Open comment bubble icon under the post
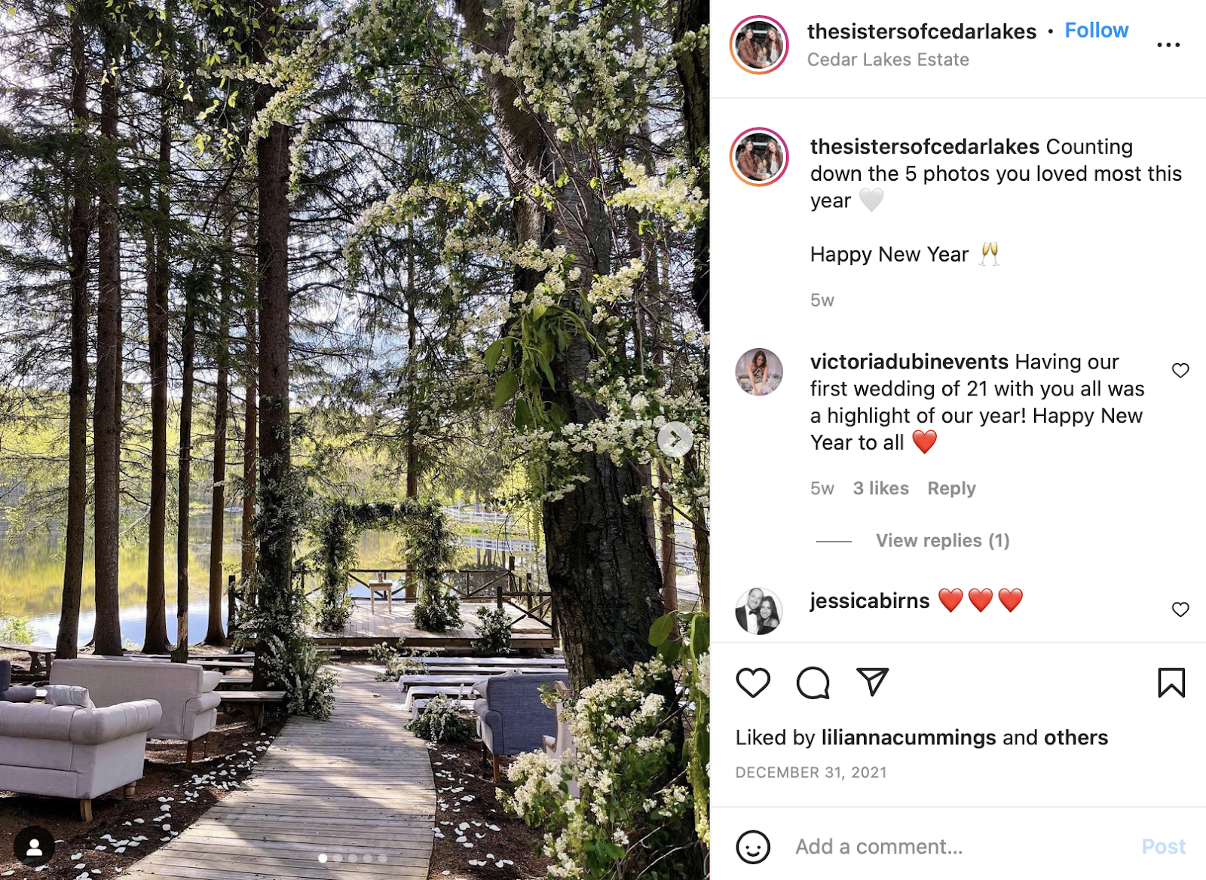 click(x=813, y=683)
